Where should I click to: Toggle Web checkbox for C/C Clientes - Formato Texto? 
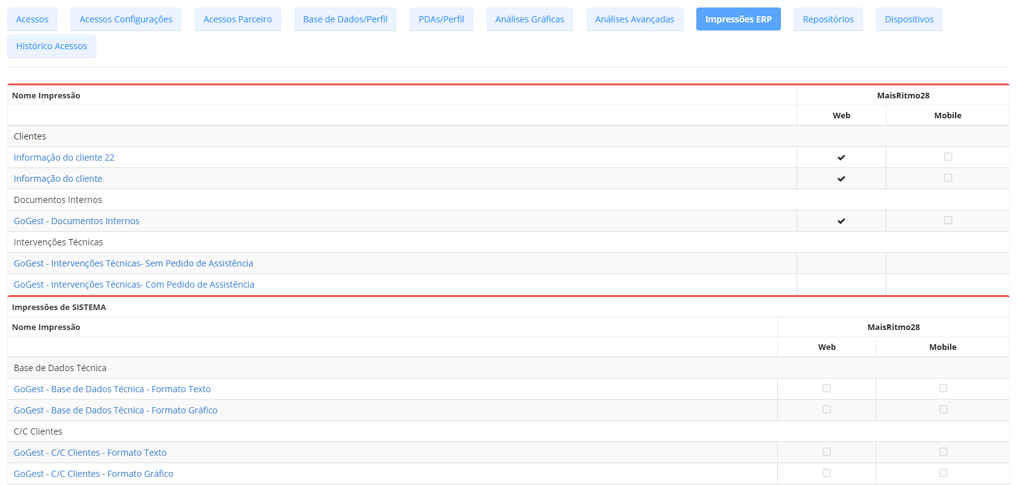(826, 452)
